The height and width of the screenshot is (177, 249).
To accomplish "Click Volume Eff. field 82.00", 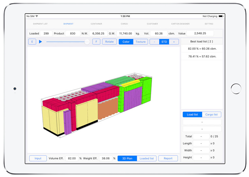I will coord(72,158).
